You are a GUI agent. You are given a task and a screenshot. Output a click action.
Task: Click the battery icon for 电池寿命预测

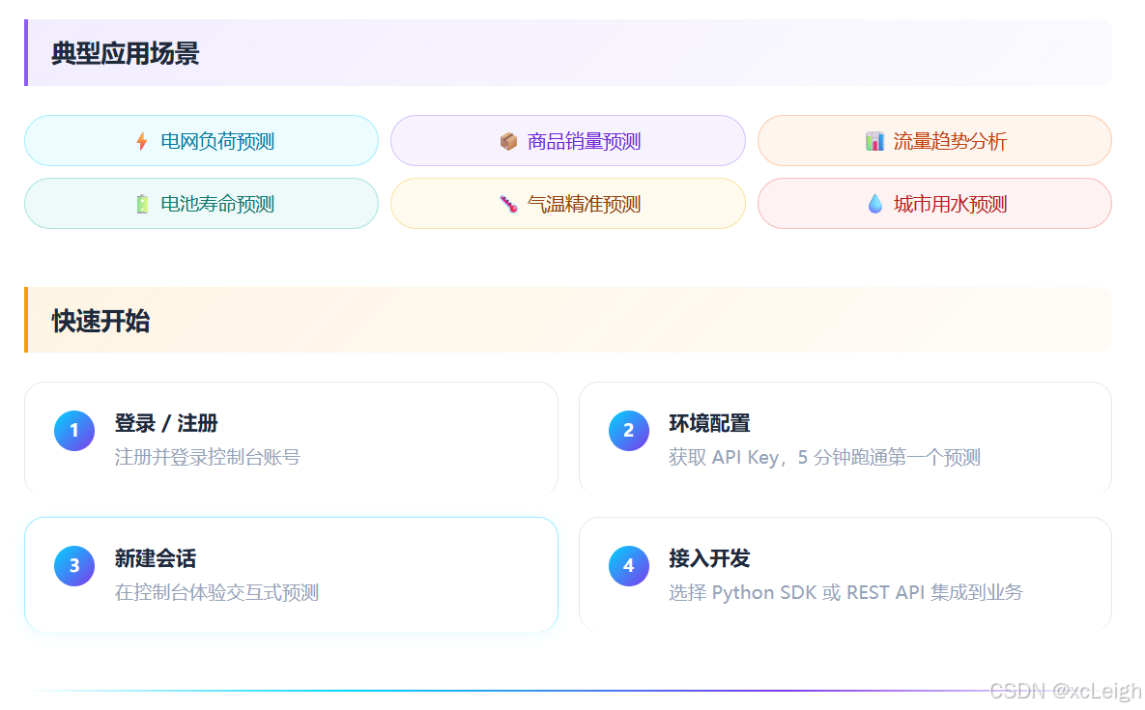point(142,204)
